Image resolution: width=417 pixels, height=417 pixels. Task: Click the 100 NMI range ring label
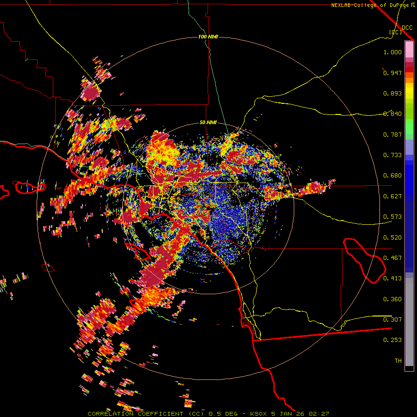[x=208, y=37]
